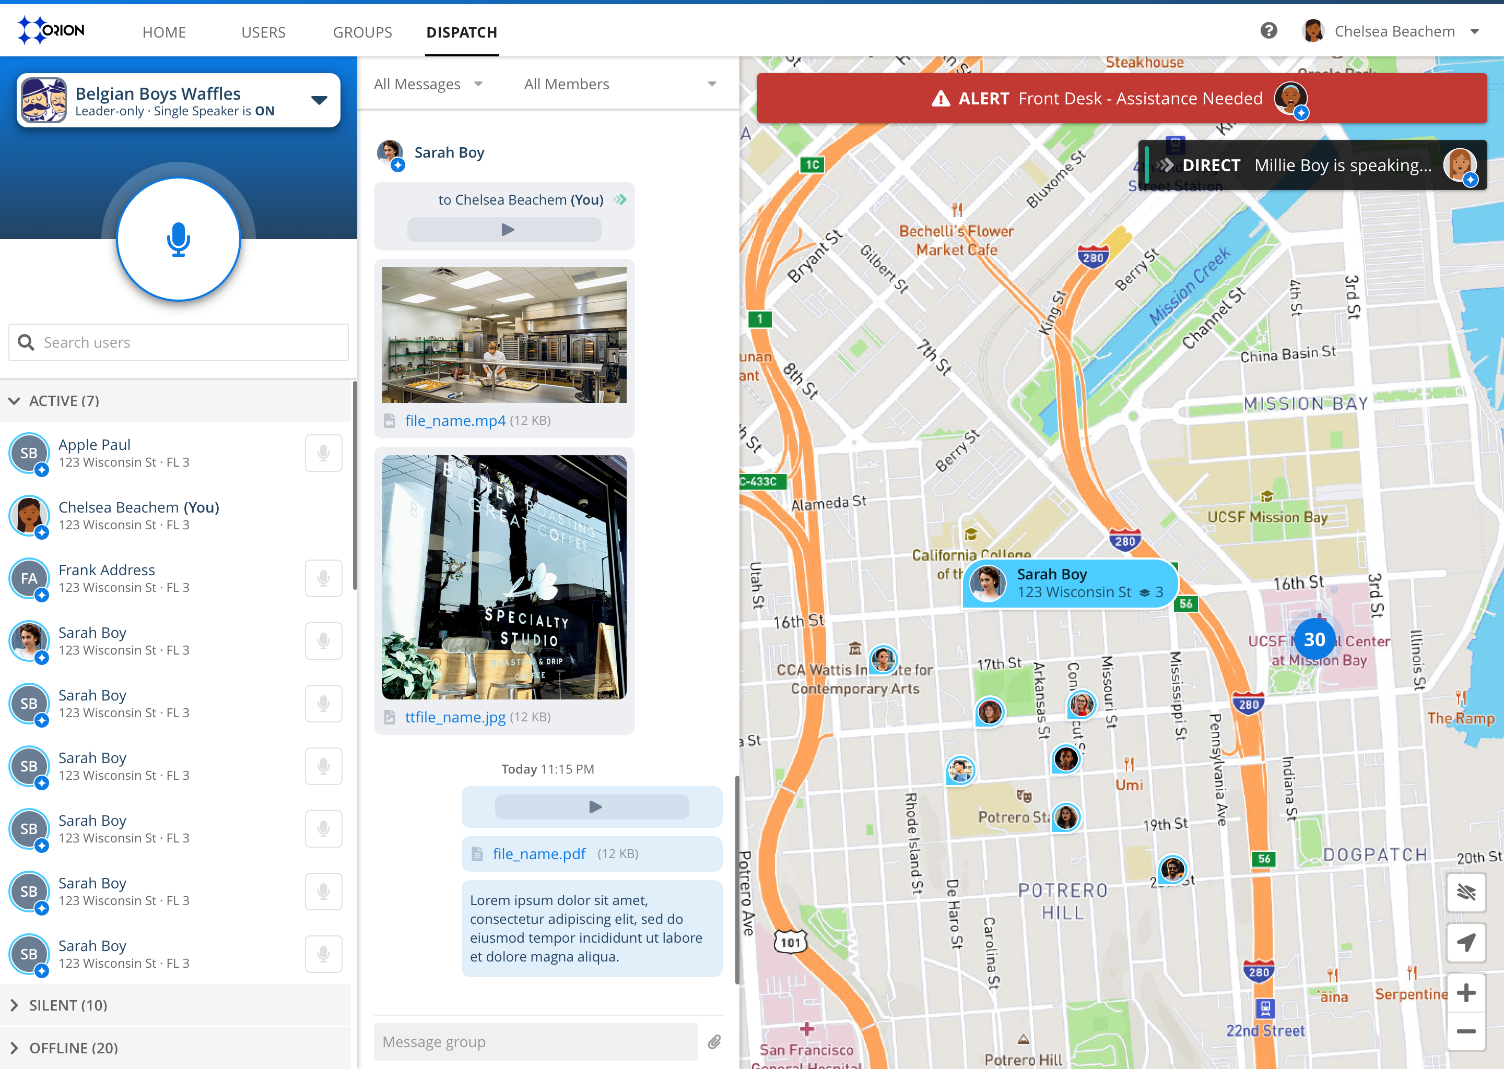1504x1069 pixels.
Task: Click the alert warning triangle icon
Action: tap(941, 98)
